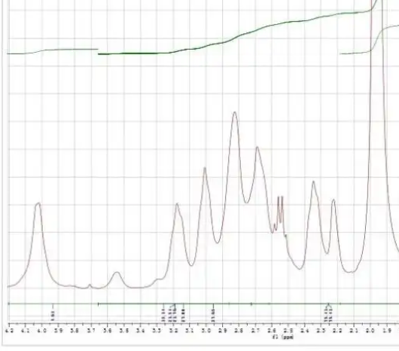This screenshot has height=351, width=399.
Task: Click the tiny spike near 3.7 ppm
Action: click(90, 285)
